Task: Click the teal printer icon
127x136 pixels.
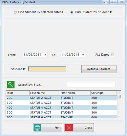Action: coord(37,127)
